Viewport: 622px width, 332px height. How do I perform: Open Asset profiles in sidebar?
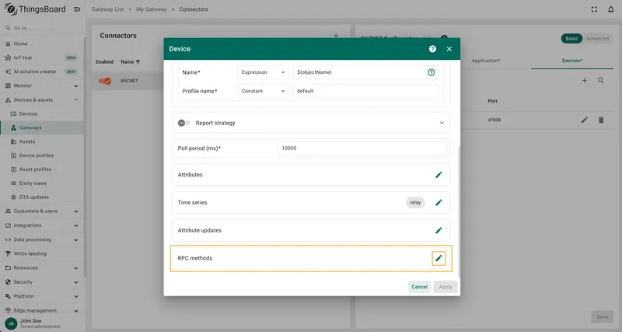click(42, 169)
